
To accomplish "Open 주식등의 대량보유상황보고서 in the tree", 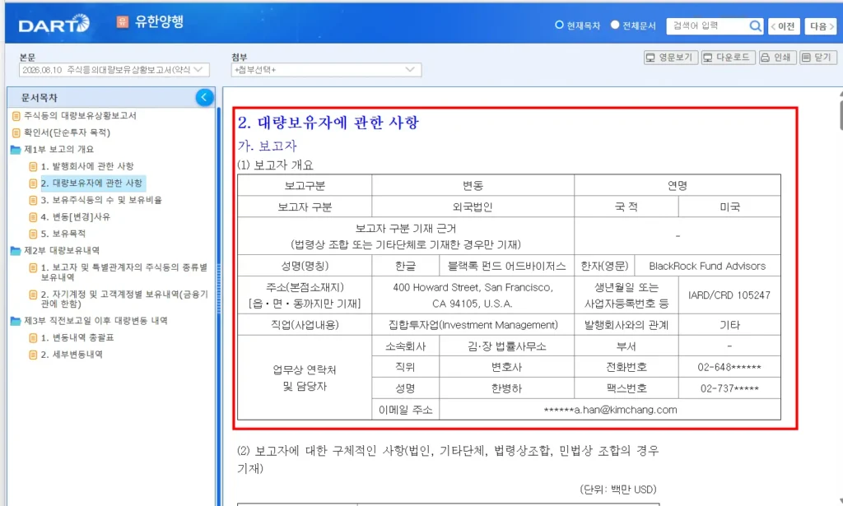I will click(80, 115).
